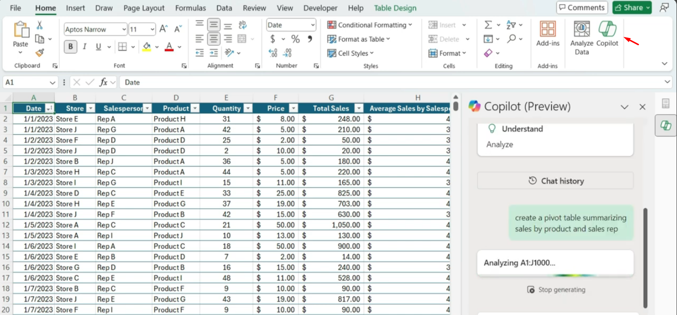Open the Copilot ribbon button
This screenshot has height=315, width=677.
(607, 34)
